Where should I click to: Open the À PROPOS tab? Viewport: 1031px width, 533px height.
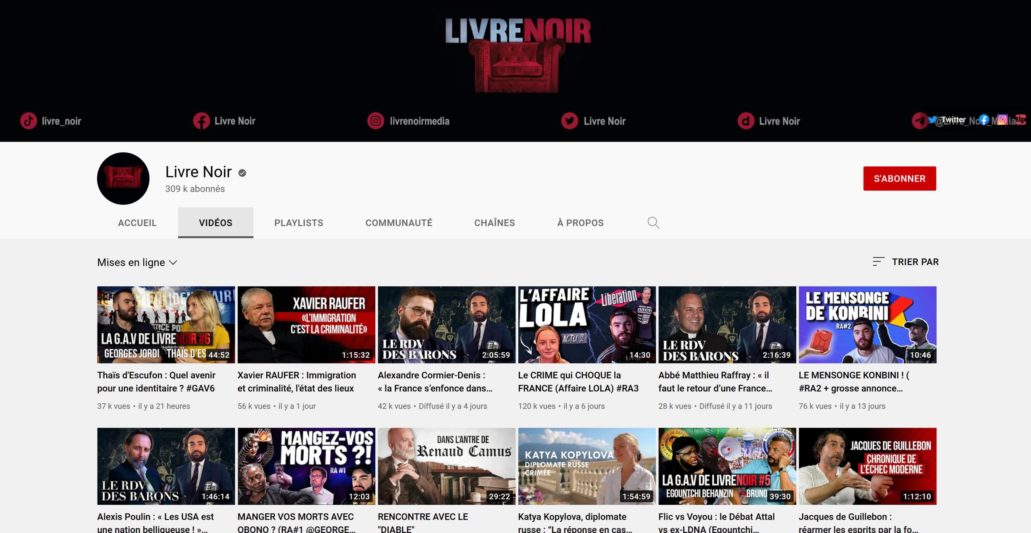[580, 223]
